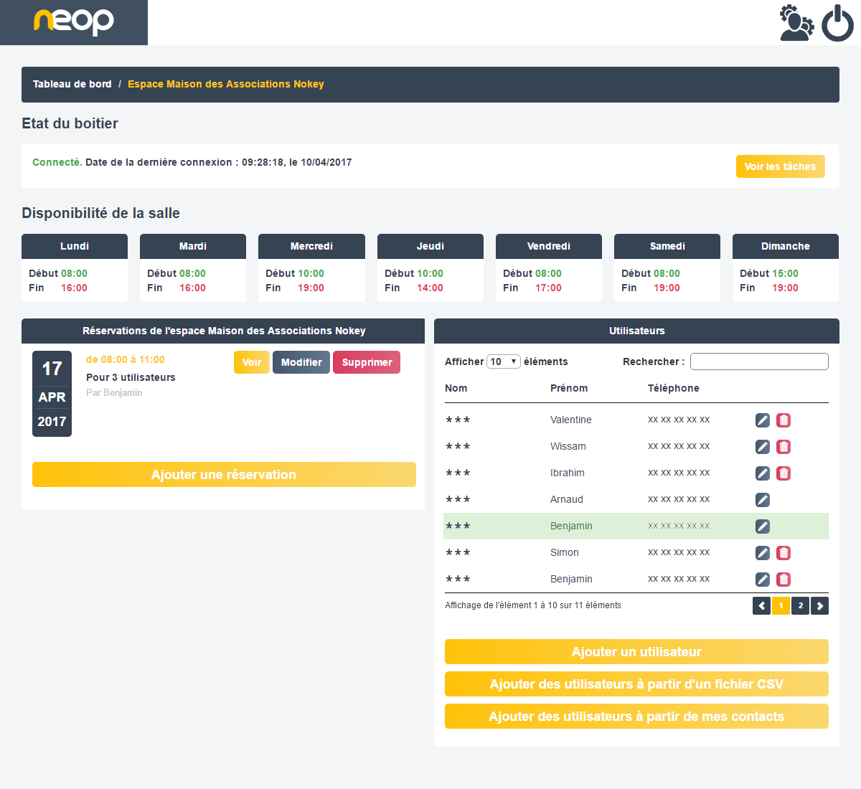This screenshot has width=861, height=789.
Task: Open the Afficher elements count dropdown
Action: point(503,362)
